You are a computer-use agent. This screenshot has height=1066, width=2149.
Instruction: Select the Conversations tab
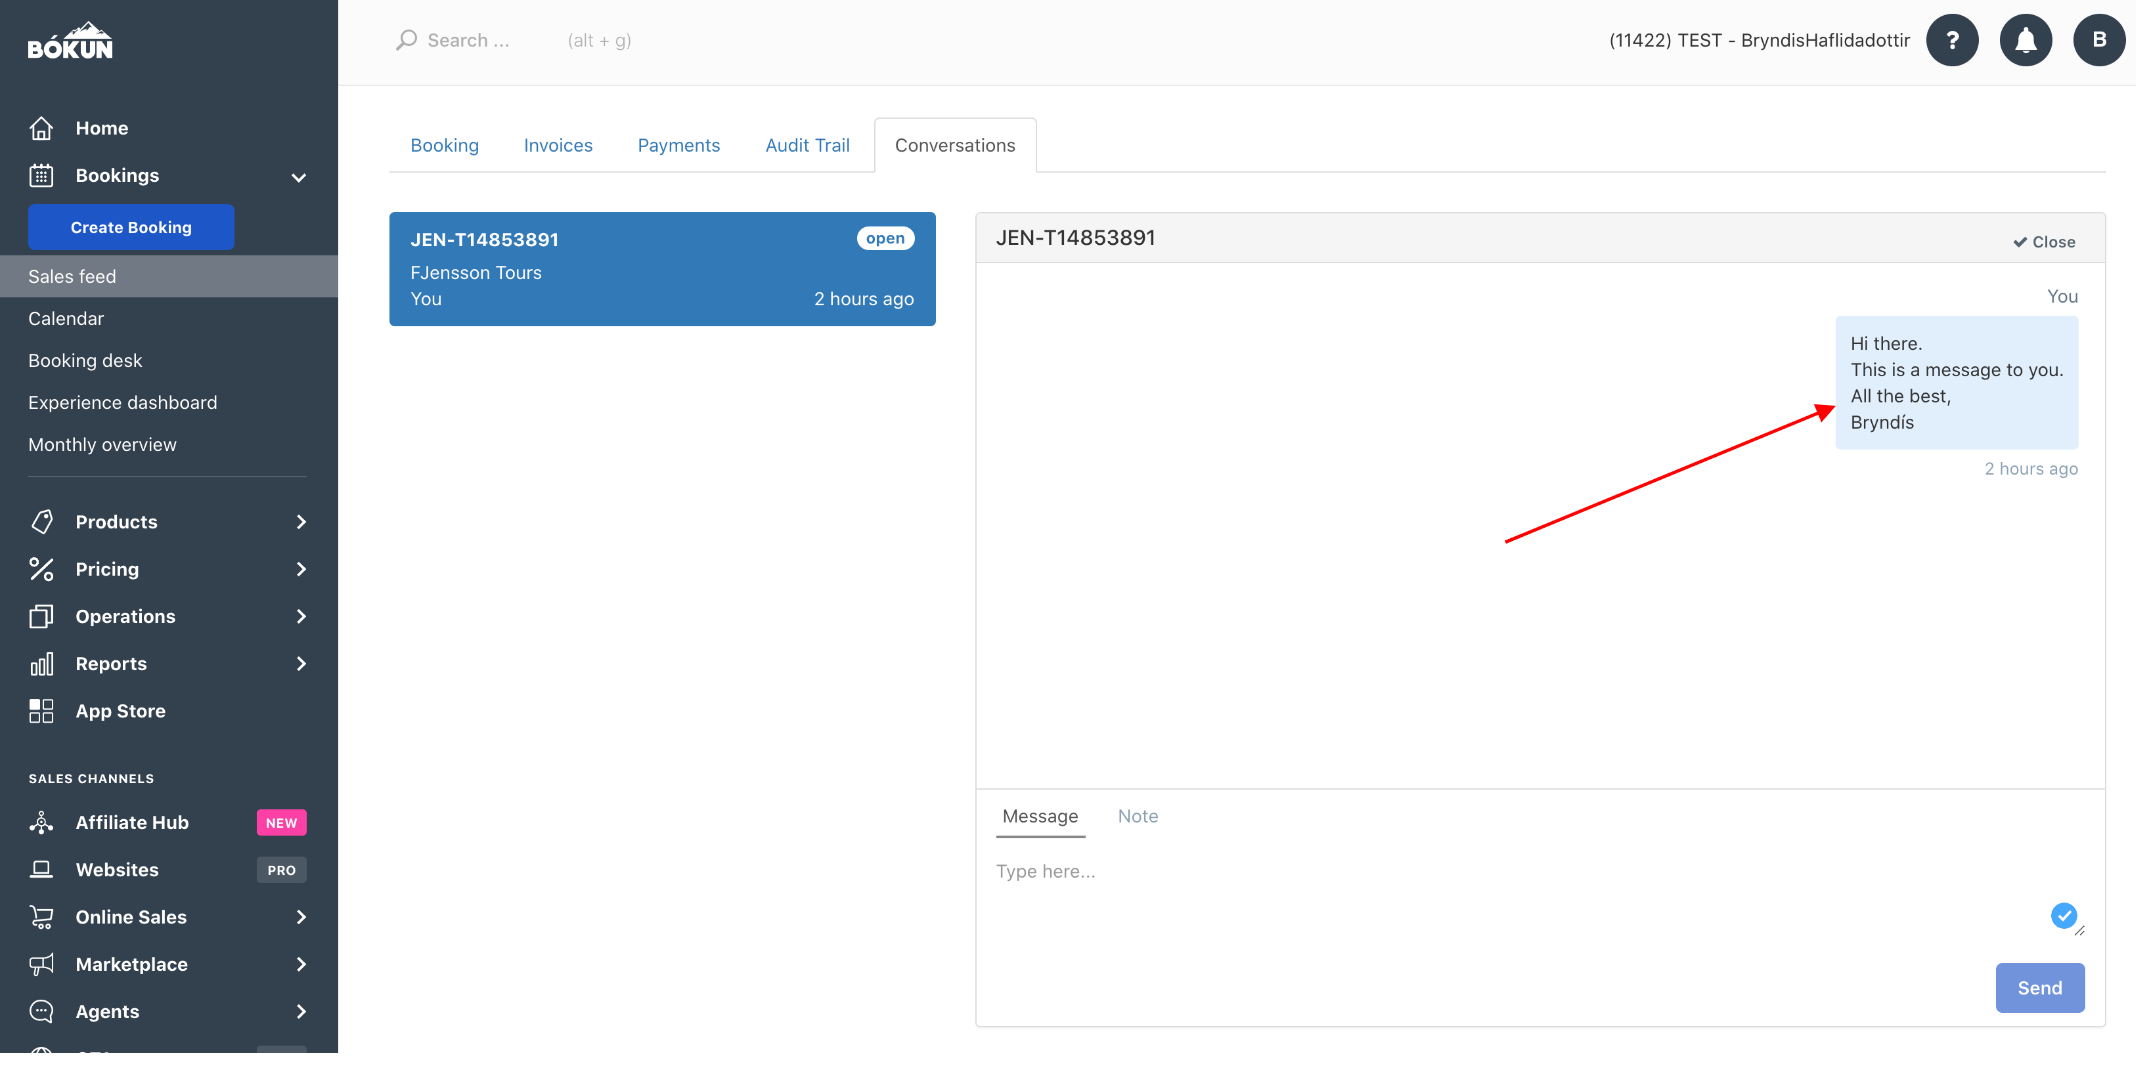961,146
